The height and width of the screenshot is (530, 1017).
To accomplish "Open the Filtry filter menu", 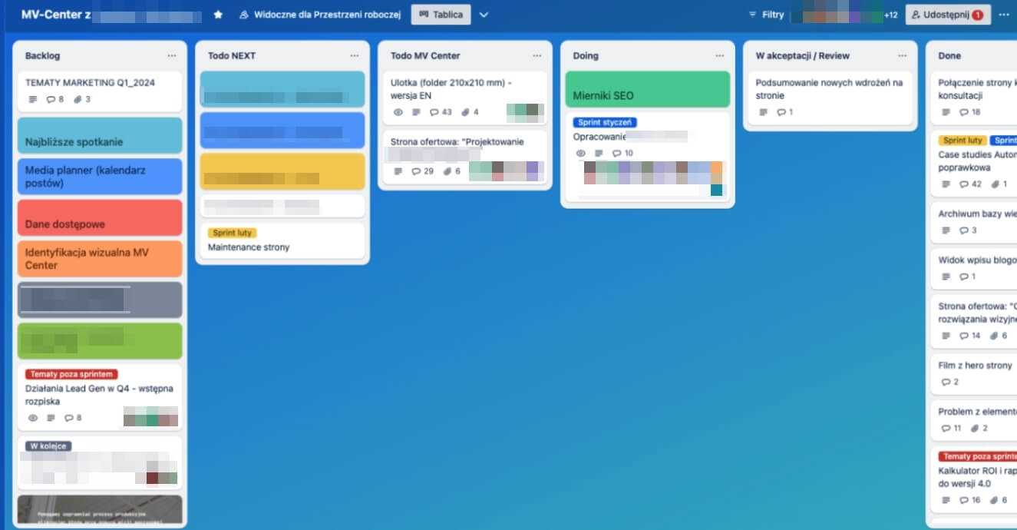I will pos(766,15).
